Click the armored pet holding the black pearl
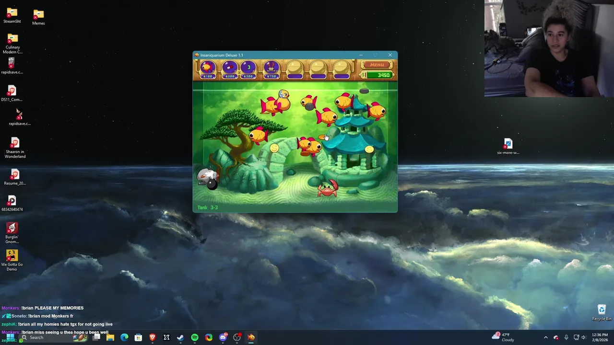Image resolution: width=614 pixels, height=345 pixels. tap(207, 178)
